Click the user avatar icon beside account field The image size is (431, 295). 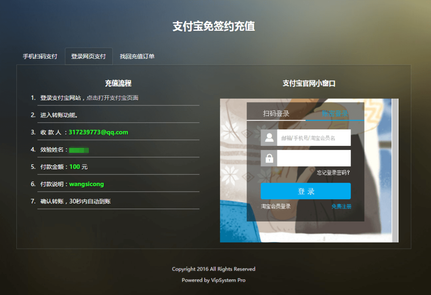(269, 138)
